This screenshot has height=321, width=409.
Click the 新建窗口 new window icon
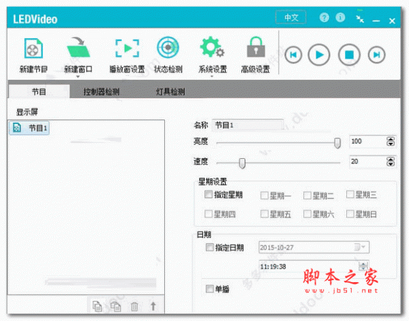(x=78, y=48)
